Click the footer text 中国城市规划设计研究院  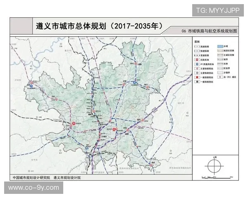point(31,178)
